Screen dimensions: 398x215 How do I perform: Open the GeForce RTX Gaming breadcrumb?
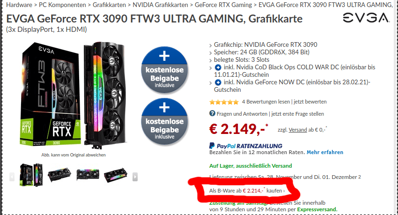point(223,5)
